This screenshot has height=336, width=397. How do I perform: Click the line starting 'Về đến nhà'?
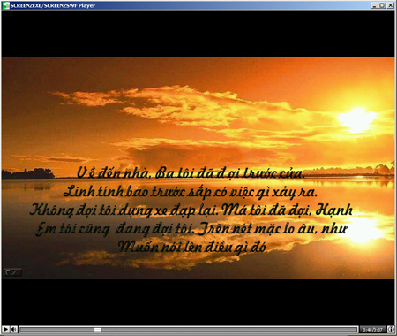pyautogui.click(x=191, y=173)
